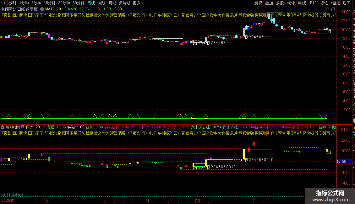Toggle the left panel icon in top bar
Image resolution: width=355 pixels, height=204 pixels.
pos(3,3)
